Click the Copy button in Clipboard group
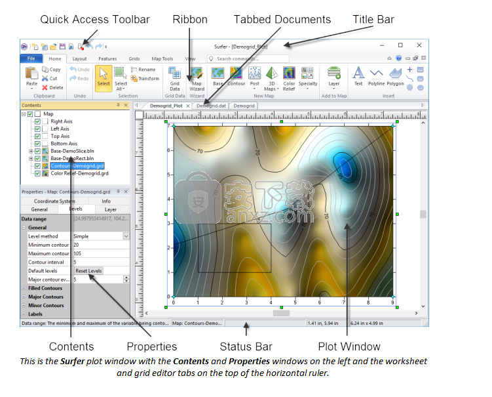492x397 pixels. coord(51,70)
